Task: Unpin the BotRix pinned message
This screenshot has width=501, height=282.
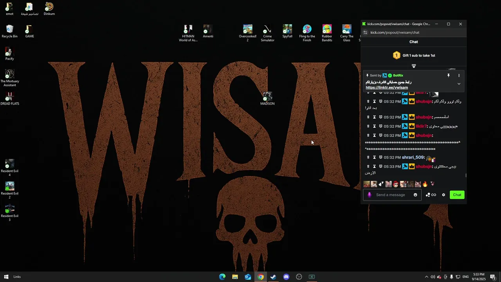Action: [x=449, y=75]
